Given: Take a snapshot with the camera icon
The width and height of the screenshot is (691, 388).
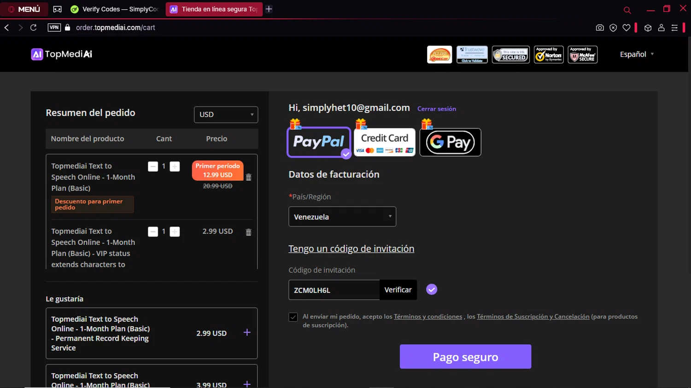Looking at the screenshot, I should coord(600,28).
